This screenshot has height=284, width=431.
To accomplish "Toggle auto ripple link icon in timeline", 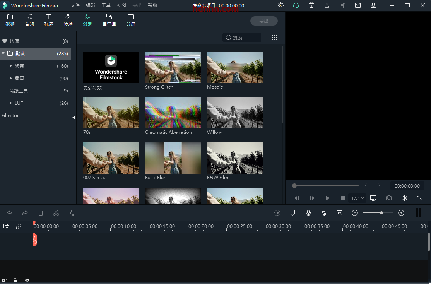I will pos(19,226).
